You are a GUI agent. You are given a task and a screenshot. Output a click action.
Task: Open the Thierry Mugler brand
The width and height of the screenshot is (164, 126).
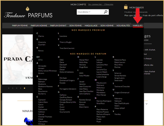tap(66, 42)
